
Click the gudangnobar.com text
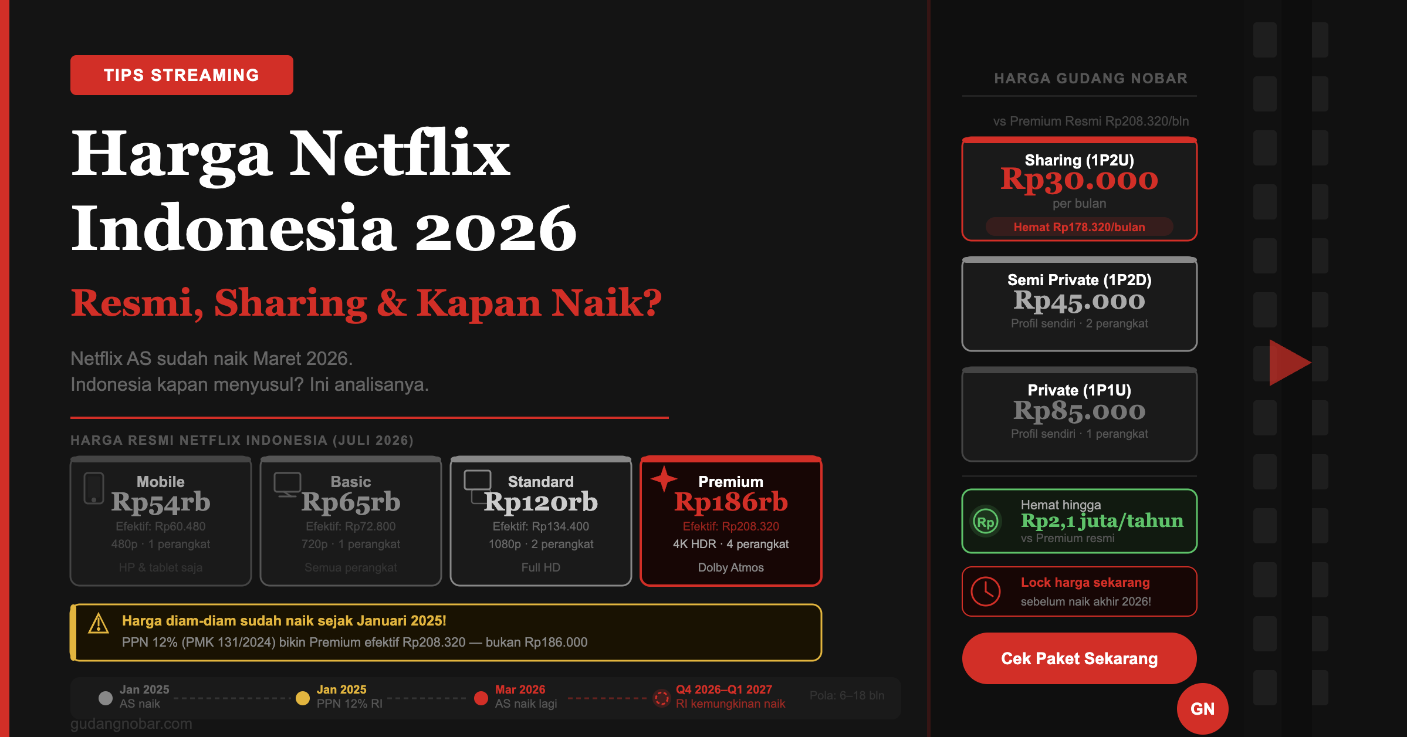[x=131, y=724]
